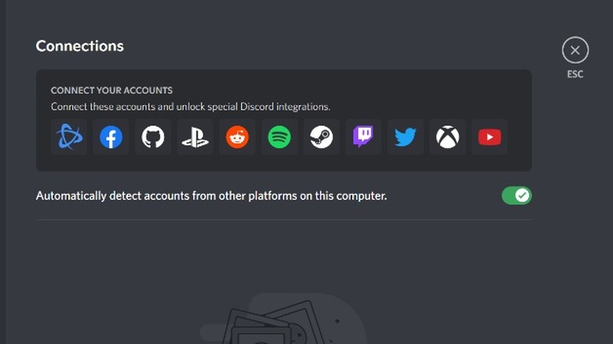Image resolution: width=613 pixels, height=344 pixels.
Task: Connect your Twitch account
Action: click(x=363, y=137)
